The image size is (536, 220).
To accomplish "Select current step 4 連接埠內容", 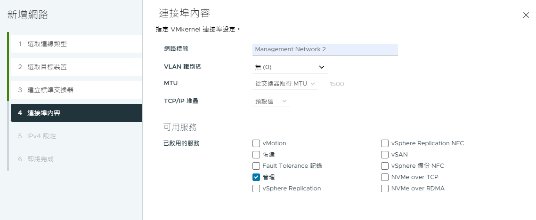I will coord(76,113).
